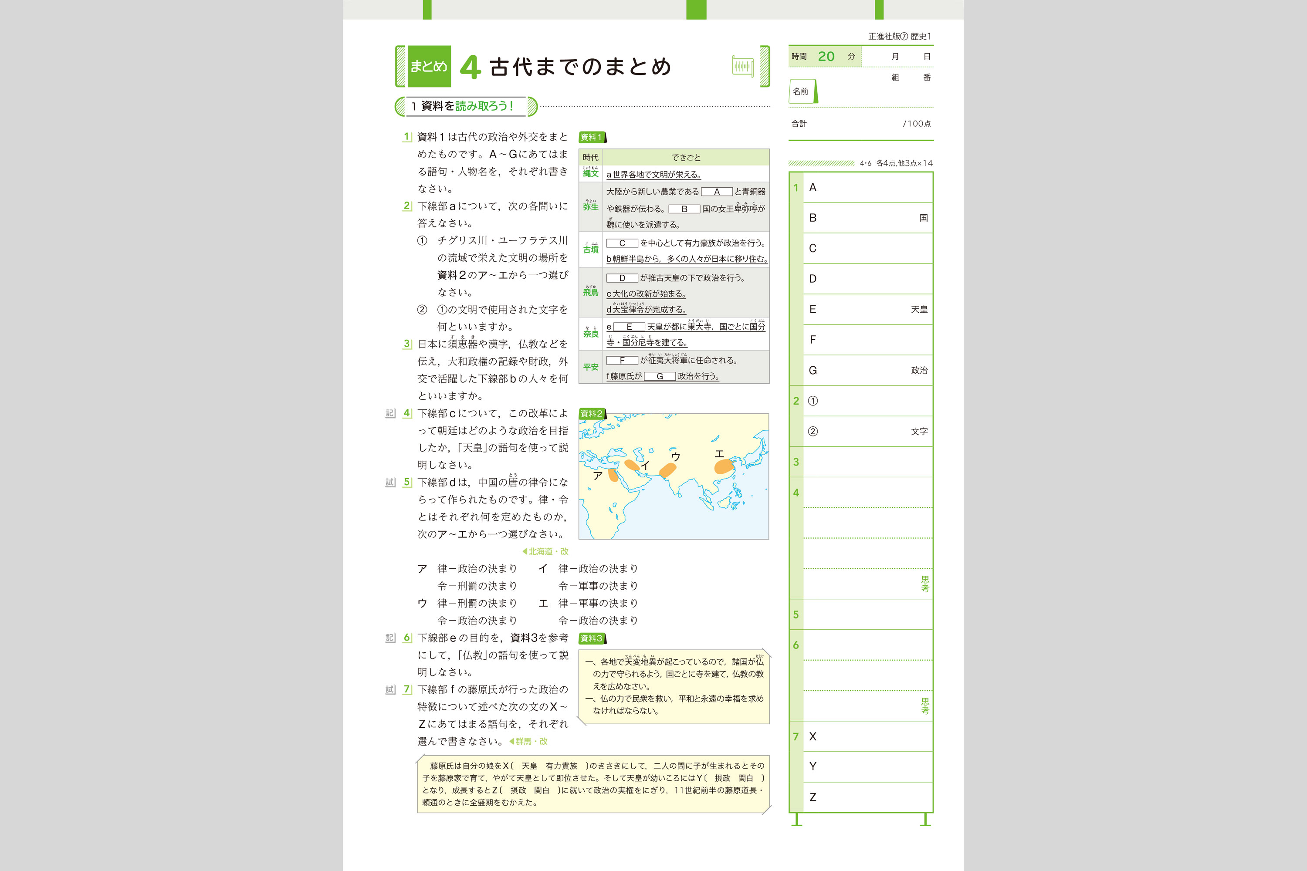Click answer field X of question 7
Screen dimensions: 1307x871
[x=868, y=736]
